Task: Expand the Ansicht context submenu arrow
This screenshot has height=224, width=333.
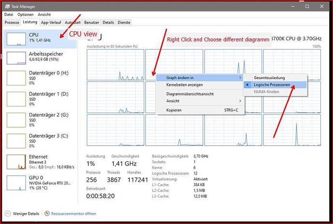Action: pos(240,101)
